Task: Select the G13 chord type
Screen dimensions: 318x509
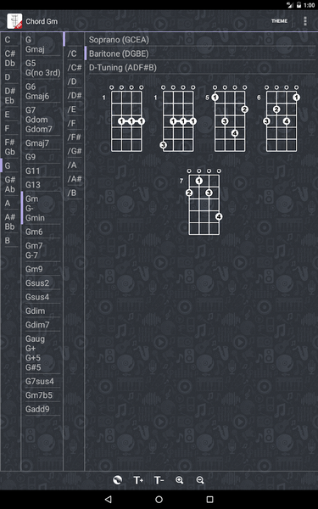Action: 42,185
